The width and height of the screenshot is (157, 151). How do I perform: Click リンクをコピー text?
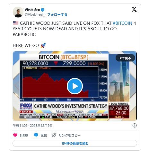coord(70,135)
